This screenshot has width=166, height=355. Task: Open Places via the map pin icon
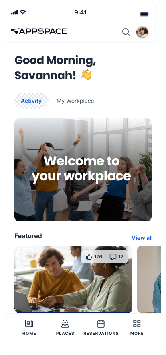[x=65, y=324]
